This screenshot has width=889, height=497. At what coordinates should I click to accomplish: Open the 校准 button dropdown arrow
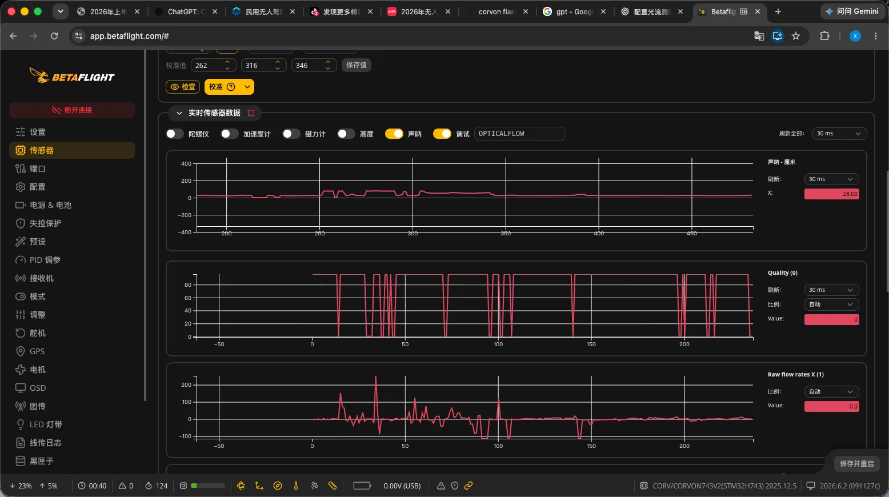(247, 87)
